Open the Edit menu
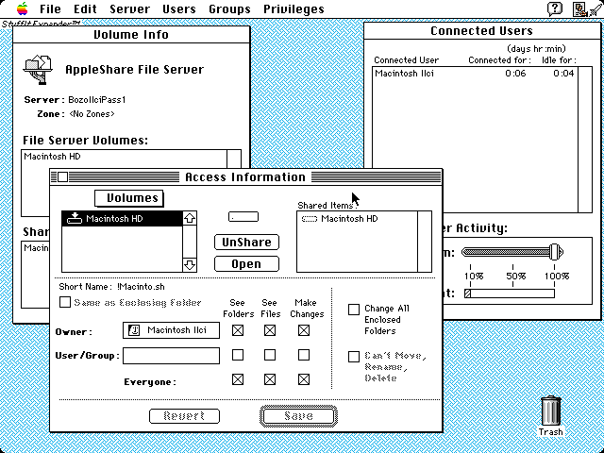The image size is (604, 453). (85, 8)
